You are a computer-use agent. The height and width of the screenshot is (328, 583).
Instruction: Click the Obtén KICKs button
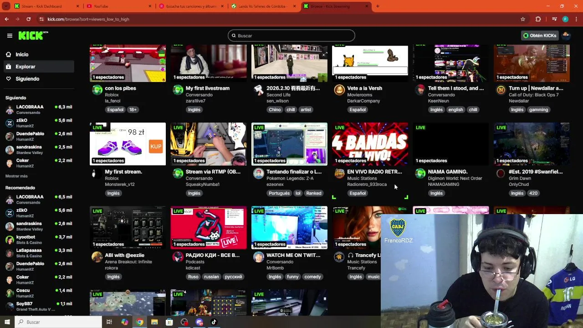540,36
